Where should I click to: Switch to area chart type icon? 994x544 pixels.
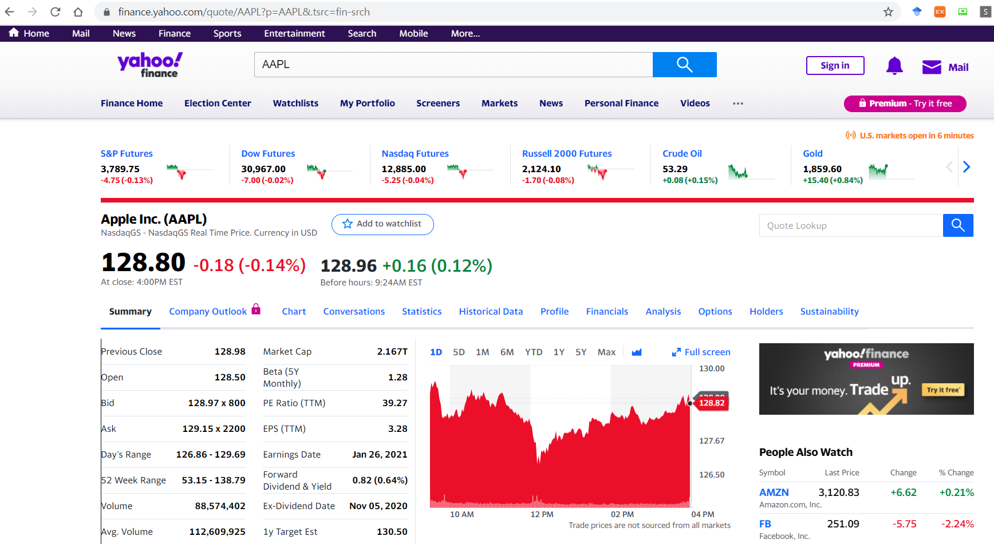click(636, 352)
